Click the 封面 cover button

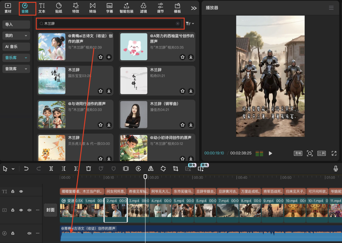(x=50, y=210)
